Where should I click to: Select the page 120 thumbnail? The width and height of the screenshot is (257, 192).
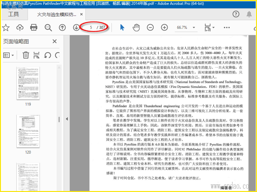point(28,131)
